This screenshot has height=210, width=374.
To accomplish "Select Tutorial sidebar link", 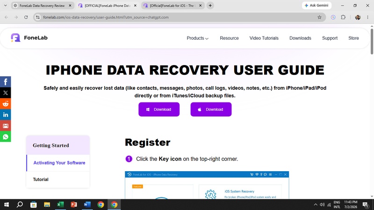I will [x=58, y=180].
